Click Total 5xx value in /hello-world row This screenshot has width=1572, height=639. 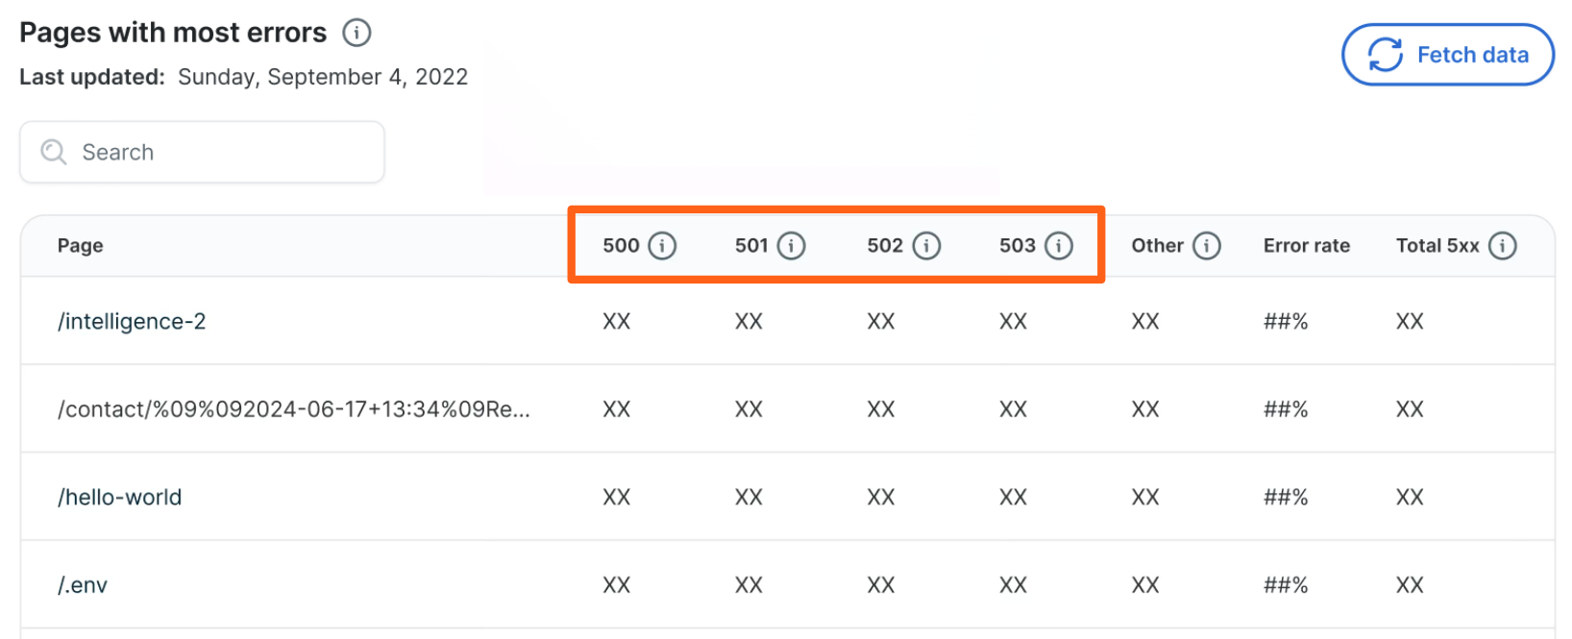click(1409, 498)
